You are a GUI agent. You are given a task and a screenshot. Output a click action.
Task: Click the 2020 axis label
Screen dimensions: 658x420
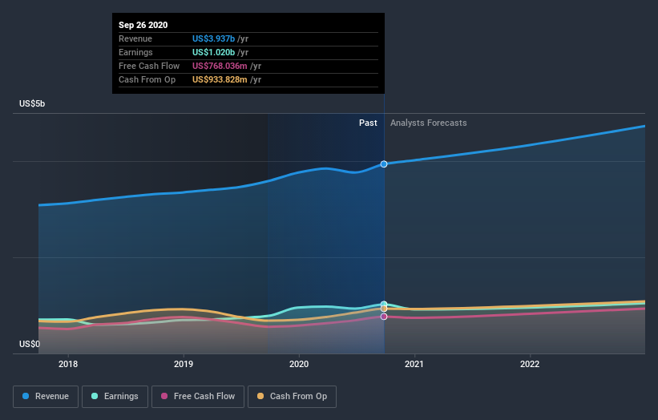[299, 364]
